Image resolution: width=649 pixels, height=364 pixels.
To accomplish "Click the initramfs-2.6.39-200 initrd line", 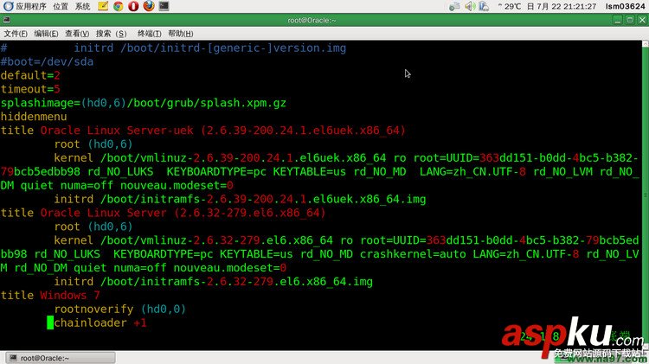I will [x=240, y=200].
